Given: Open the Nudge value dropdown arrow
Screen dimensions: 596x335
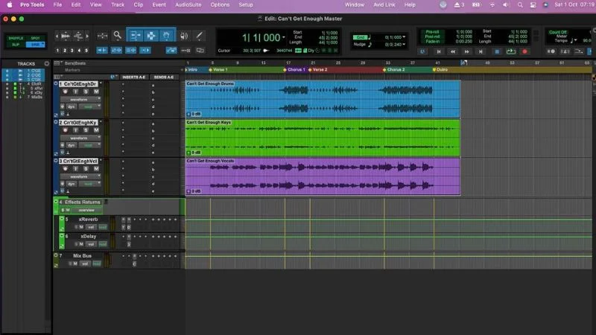Looking at the screenshot, I should click(404, 45).
